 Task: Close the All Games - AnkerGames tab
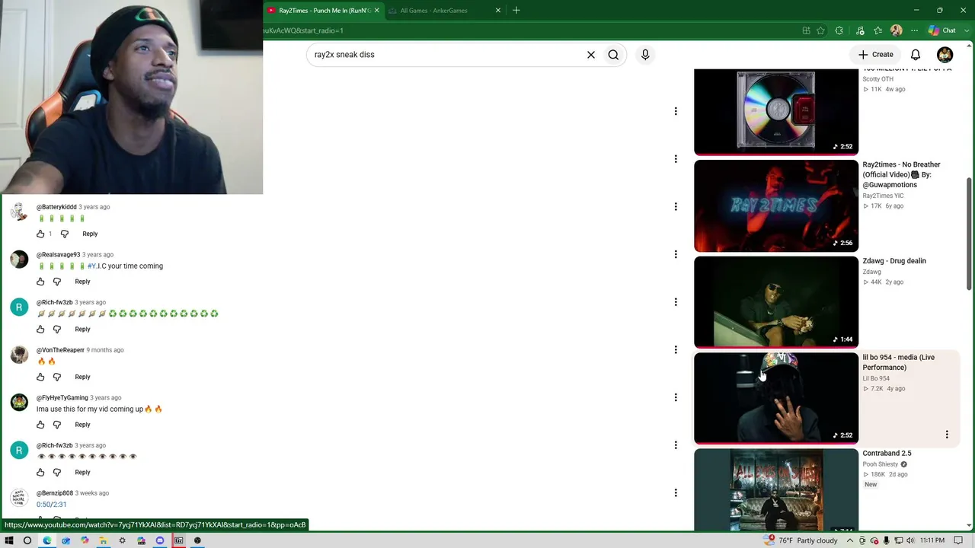point(498,11)
